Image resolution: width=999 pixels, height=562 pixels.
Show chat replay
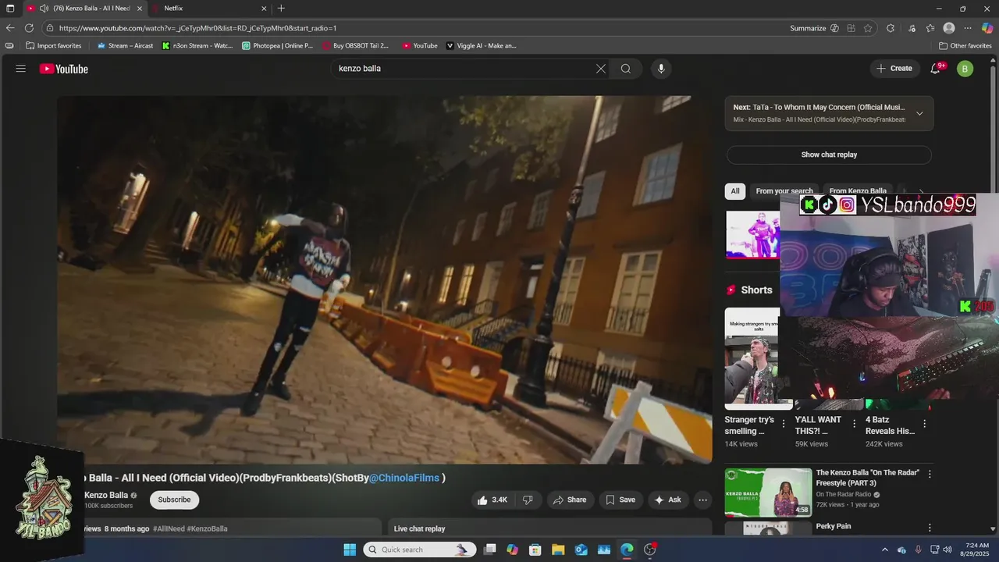point(829,155)
